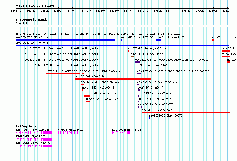237x161 pixels.
Task: Click the nsv478061 (Kidd2010) variant label
Action: point(137,37)
